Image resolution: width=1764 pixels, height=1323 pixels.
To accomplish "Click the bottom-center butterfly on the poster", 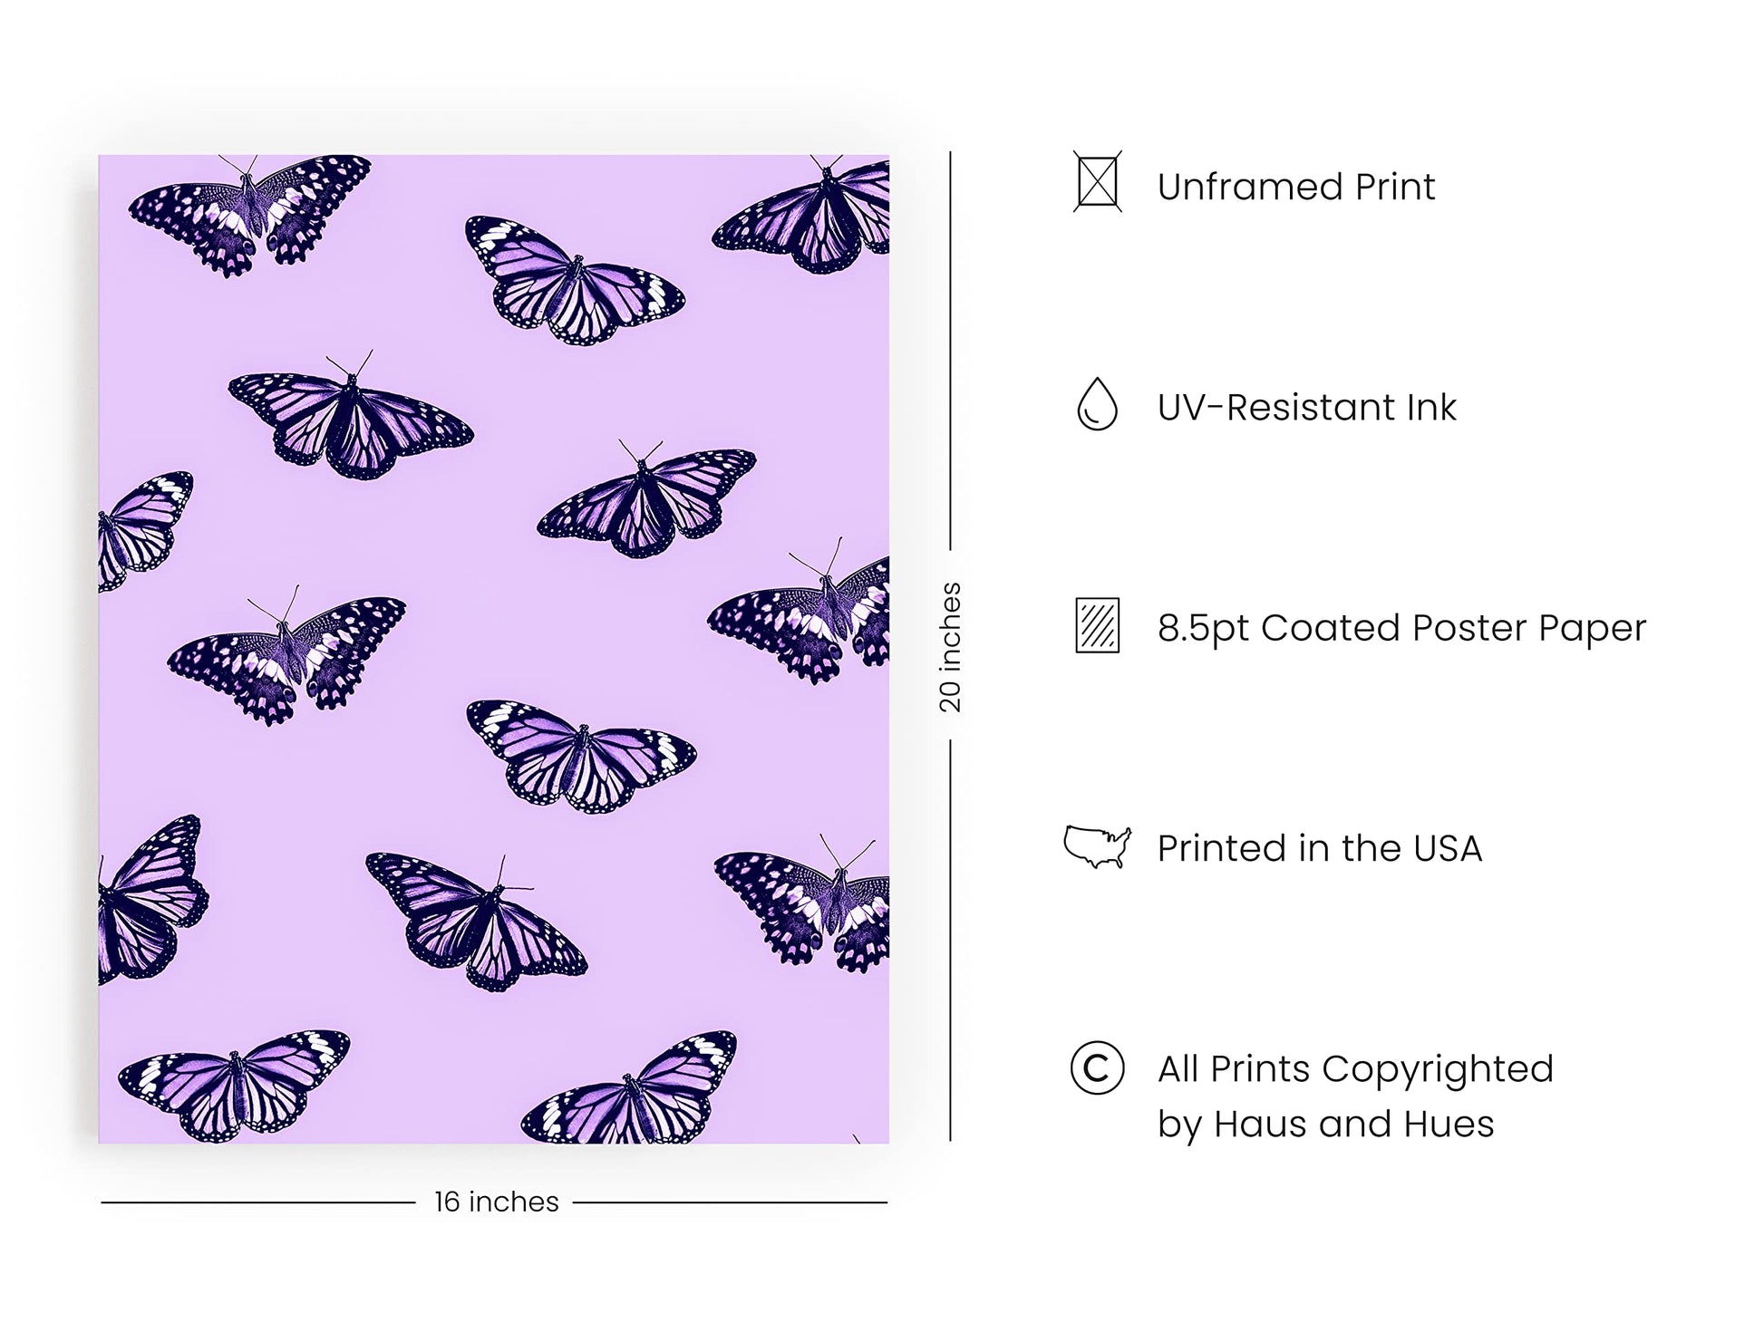I will point(632,1092).
